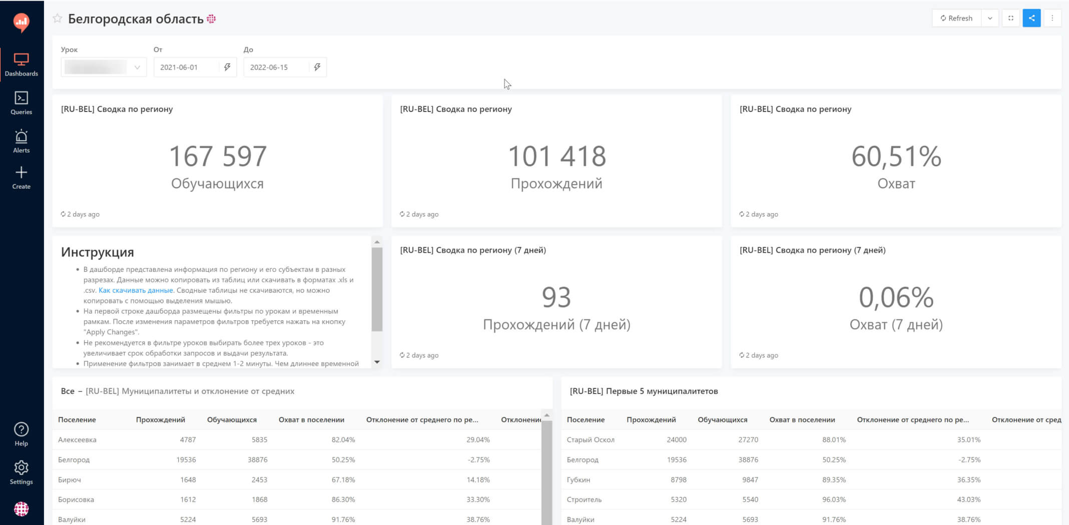Open dynamic date options for От
The image size is (1069, 525).
pyautogui.click(x=227, y=67)
